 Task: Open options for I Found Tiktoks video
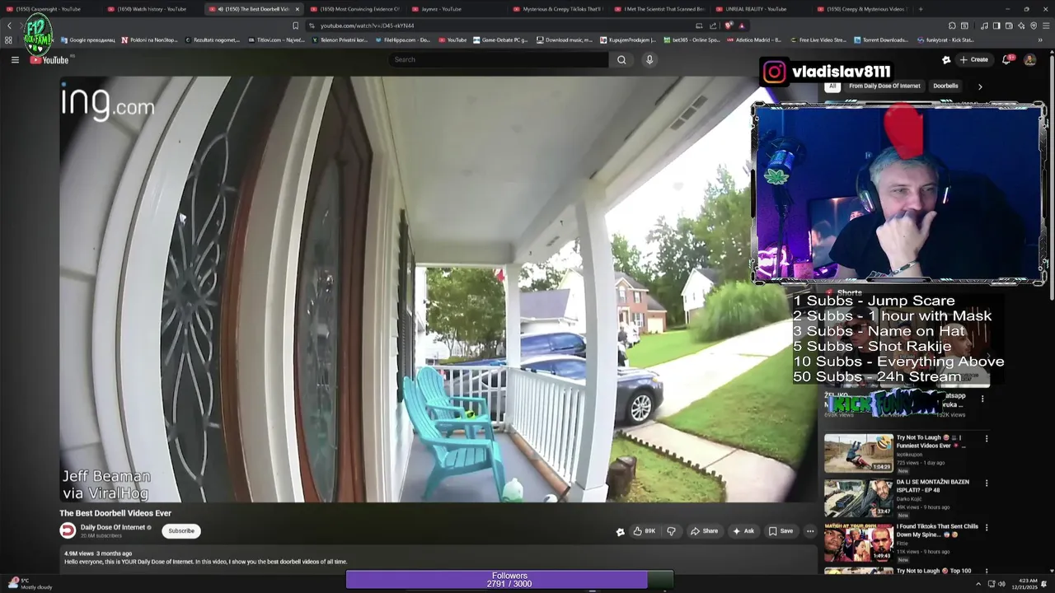click(987, 527)
